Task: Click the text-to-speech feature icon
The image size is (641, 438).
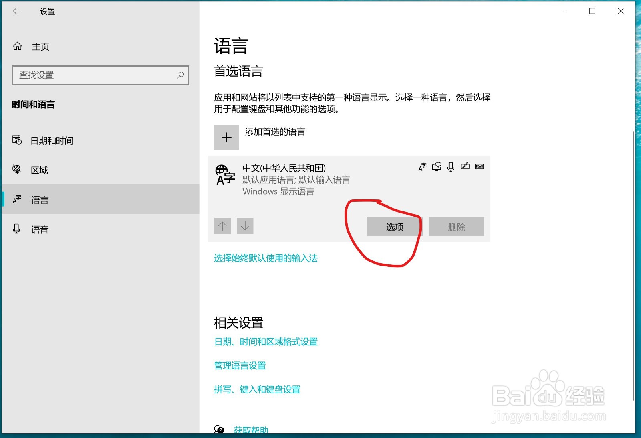Action: pyautogui.click(x=437, y=167)
